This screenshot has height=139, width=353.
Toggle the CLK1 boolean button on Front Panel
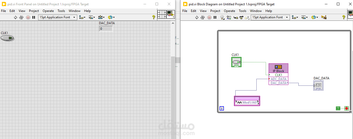[7, 38]
